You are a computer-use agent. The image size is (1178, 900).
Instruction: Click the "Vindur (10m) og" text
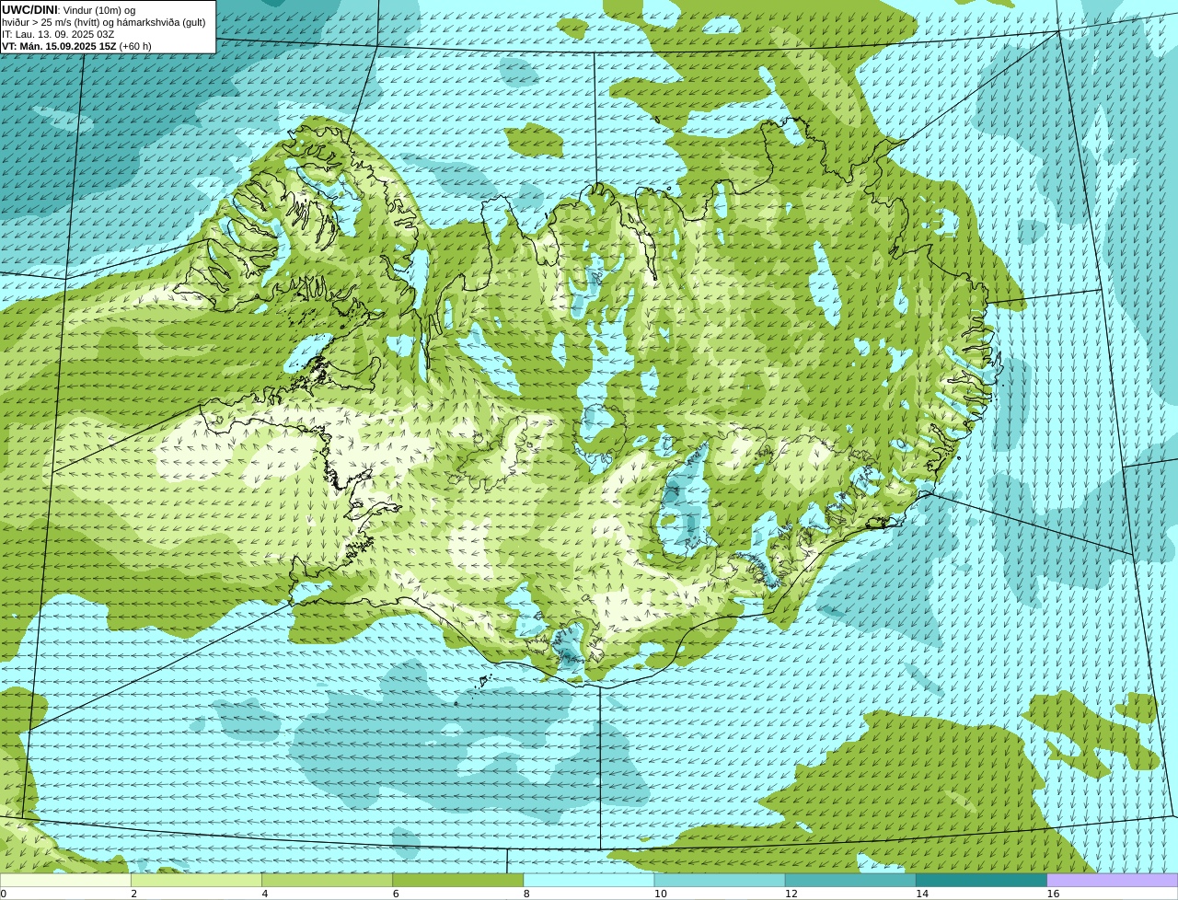[x=99, y=10]
